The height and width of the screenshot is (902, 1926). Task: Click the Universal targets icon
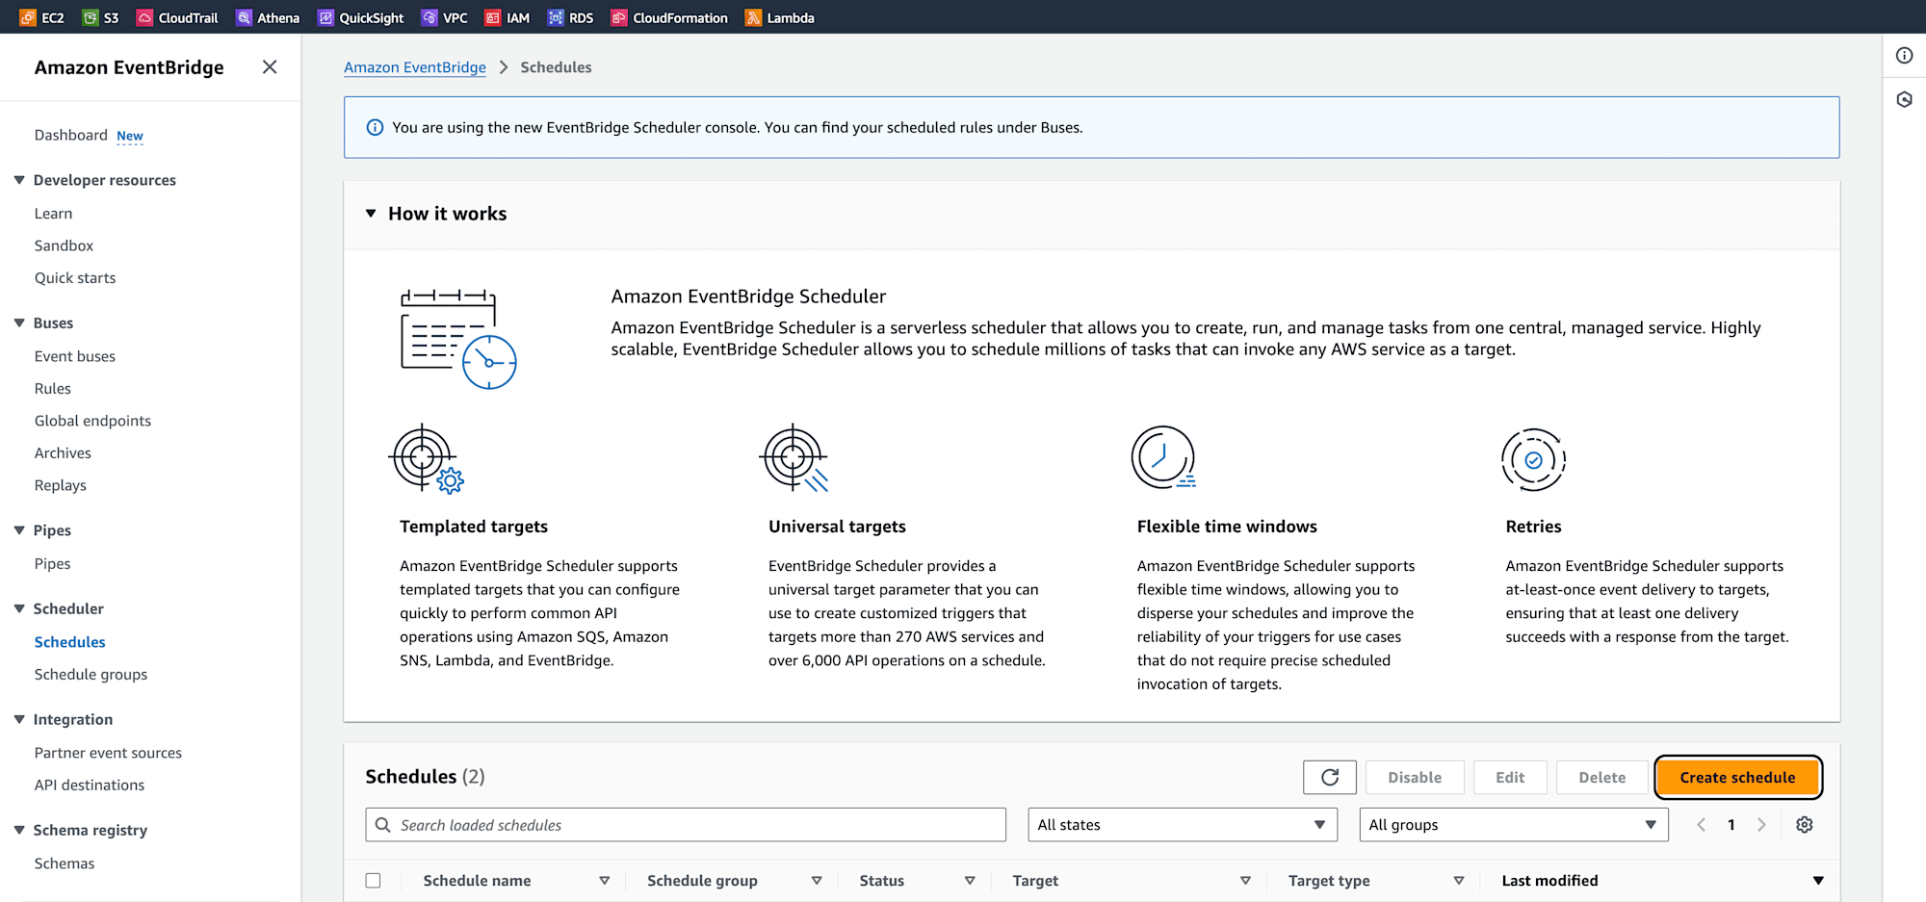point(794,458)
